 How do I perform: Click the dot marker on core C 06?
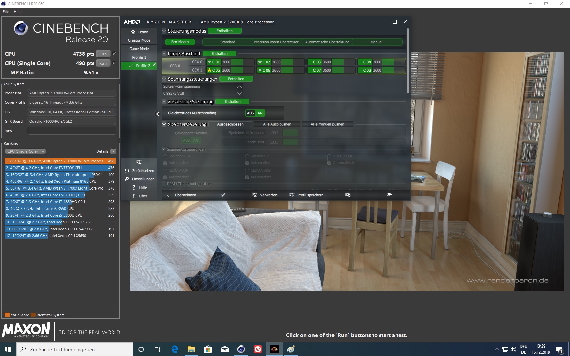point(260,70)
